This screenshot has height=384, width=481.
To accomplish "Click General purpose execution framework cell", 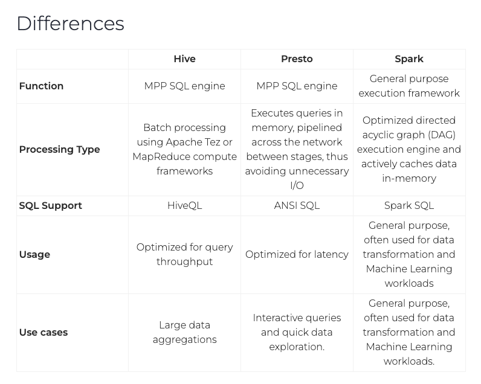I will tap(409, 86).
